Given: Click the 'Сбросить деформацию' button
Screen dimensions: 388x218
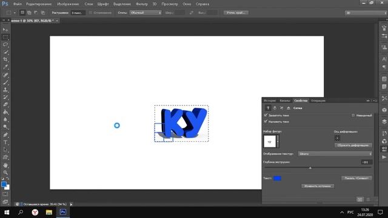Looking at the screenshot, I should point(353,145).
